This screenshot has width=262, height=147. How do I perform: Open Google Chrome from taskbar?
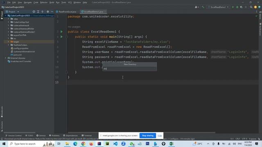[x=83, y=144]
